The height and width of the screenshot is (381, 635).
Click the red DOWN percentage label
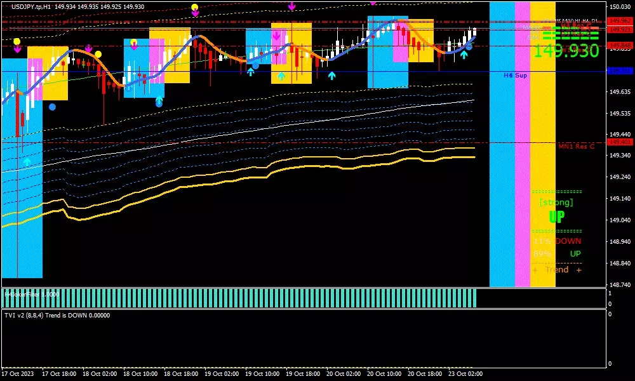(x=568, y=241)
